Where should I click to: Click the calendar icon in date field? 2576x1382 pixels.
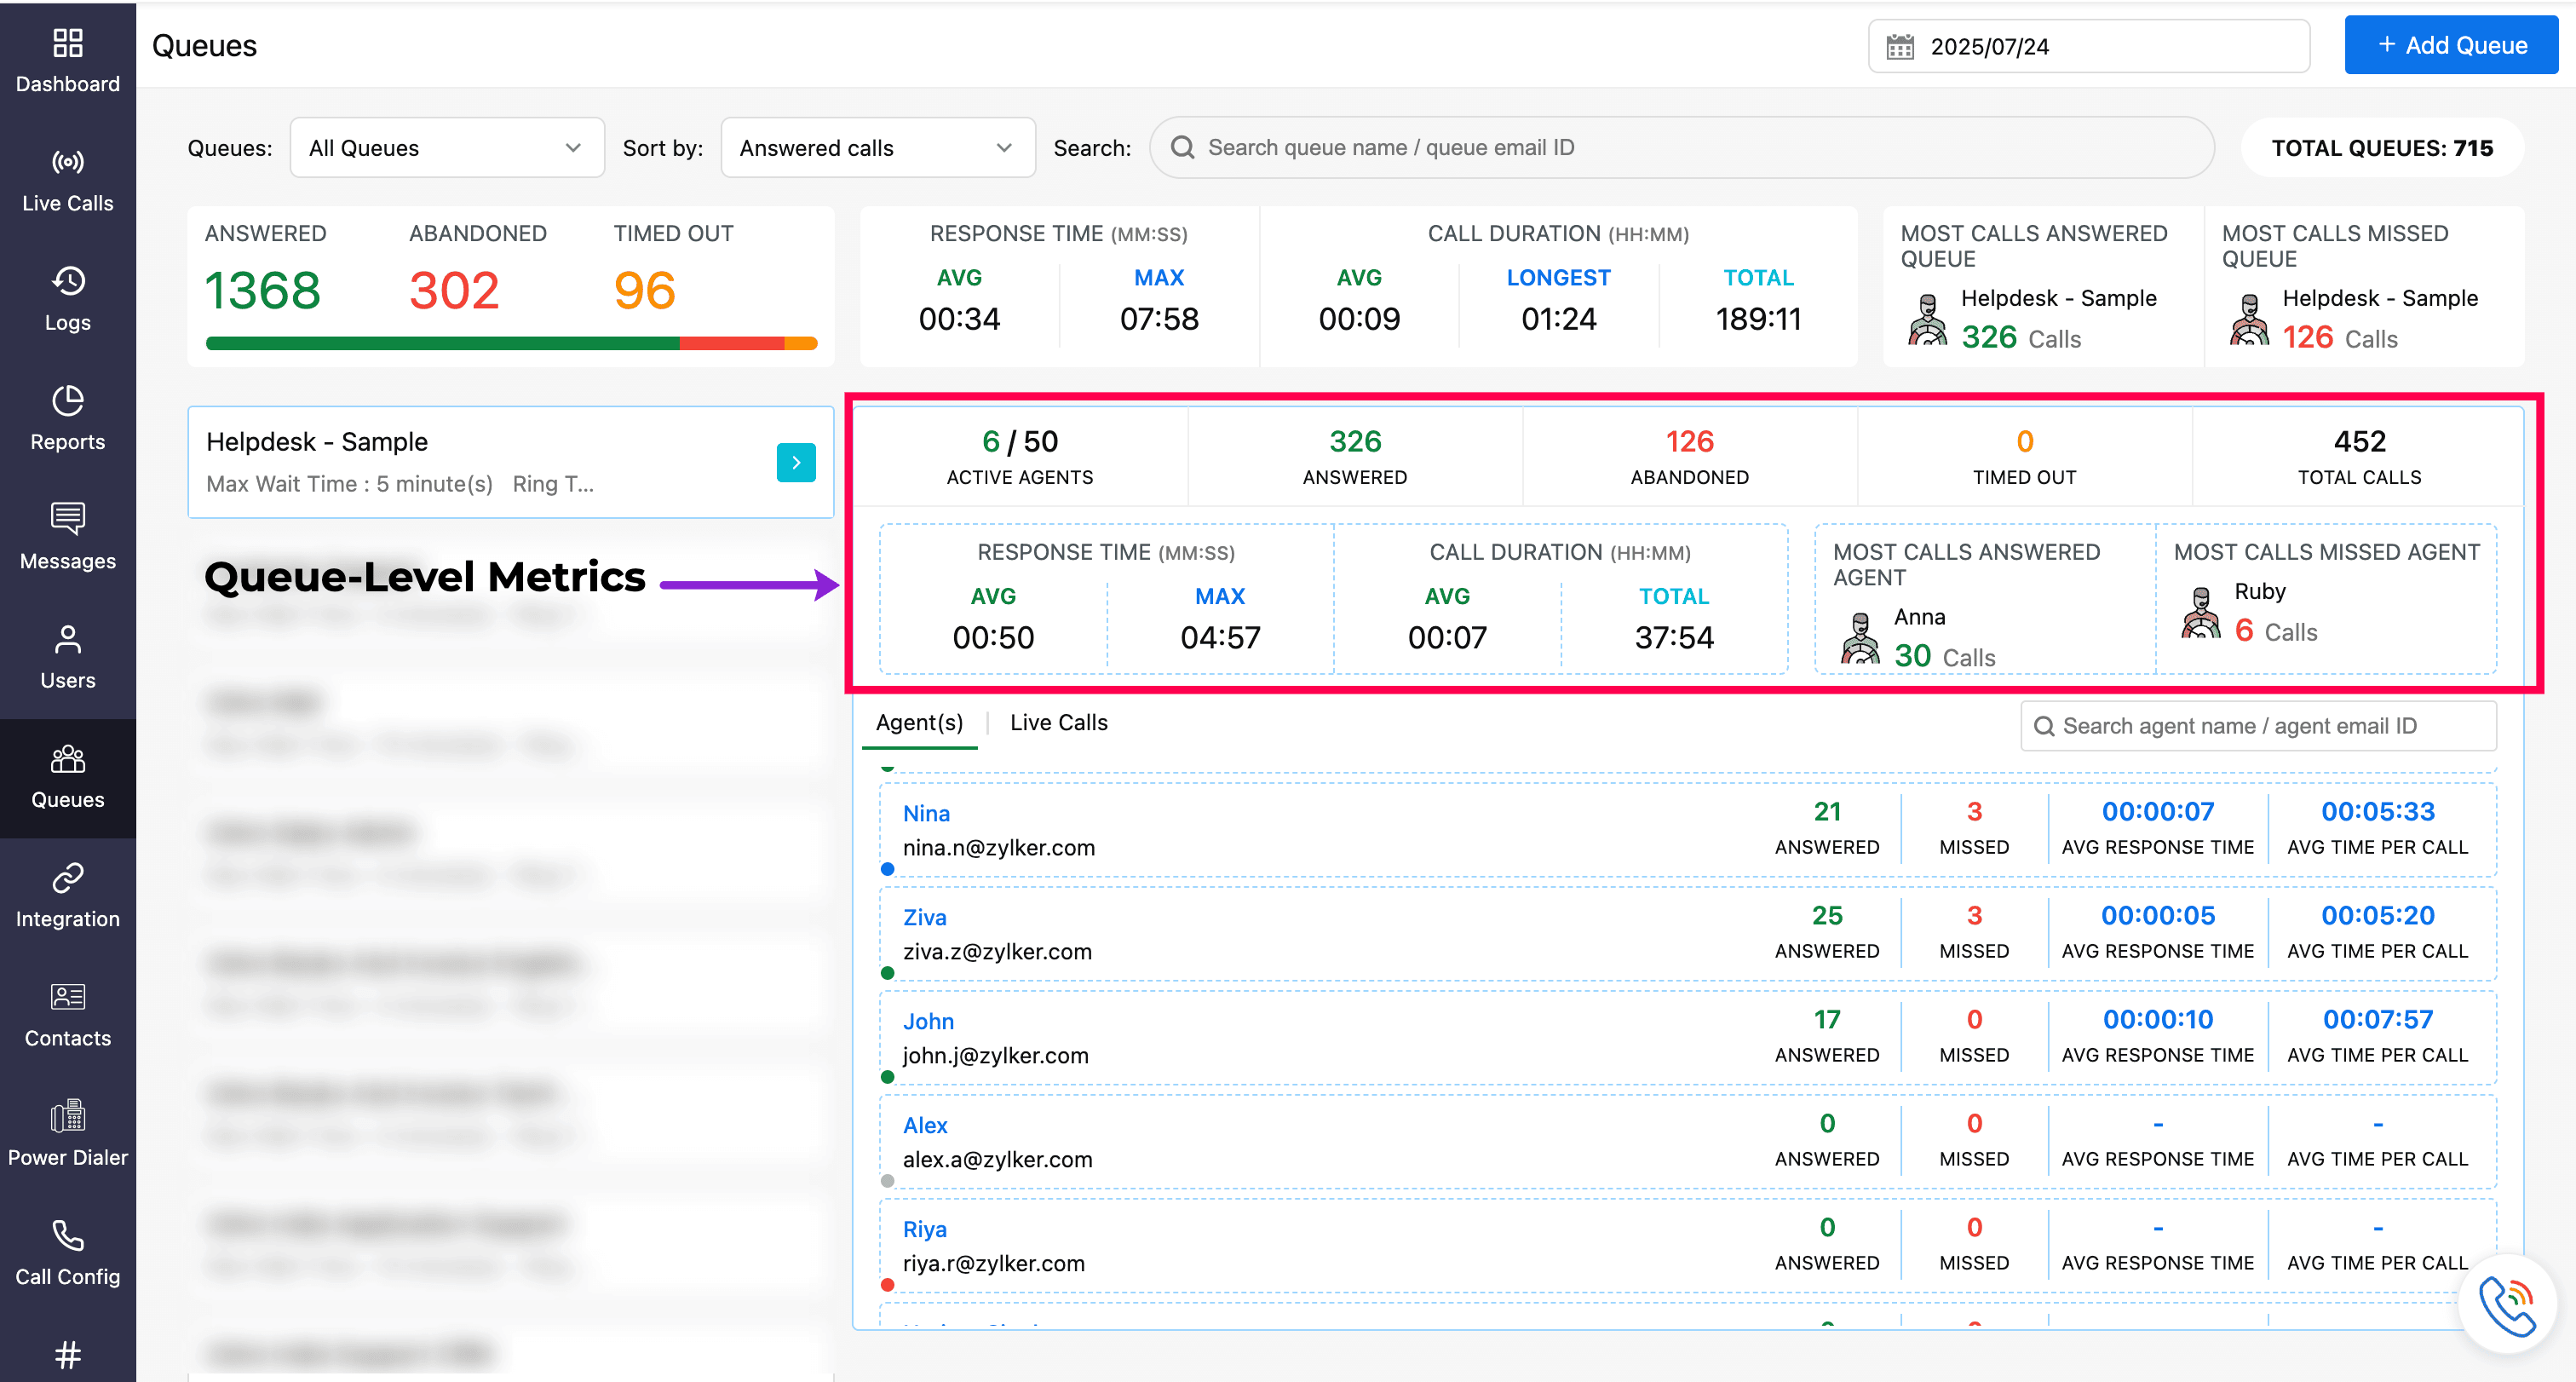[1900, 47]
